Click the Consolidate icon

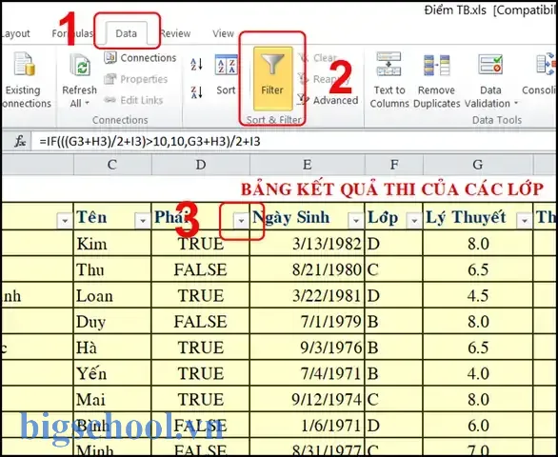coord(547,65)
